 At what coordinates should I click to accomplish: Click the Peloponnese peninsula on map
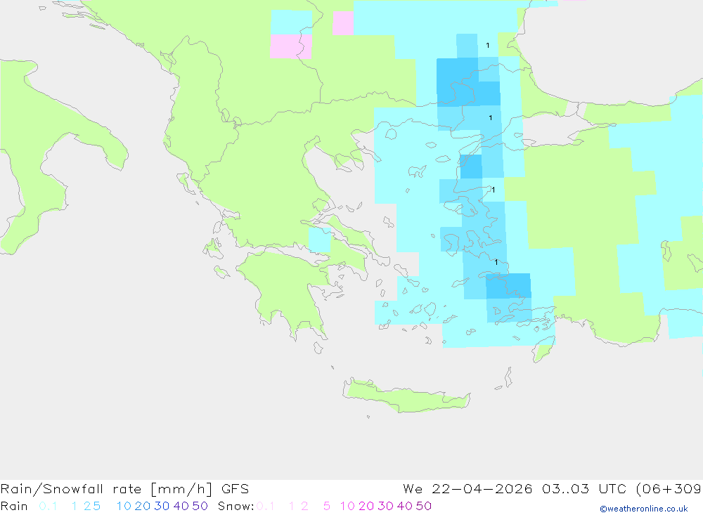pyautogui.click(x=287, y=292)
